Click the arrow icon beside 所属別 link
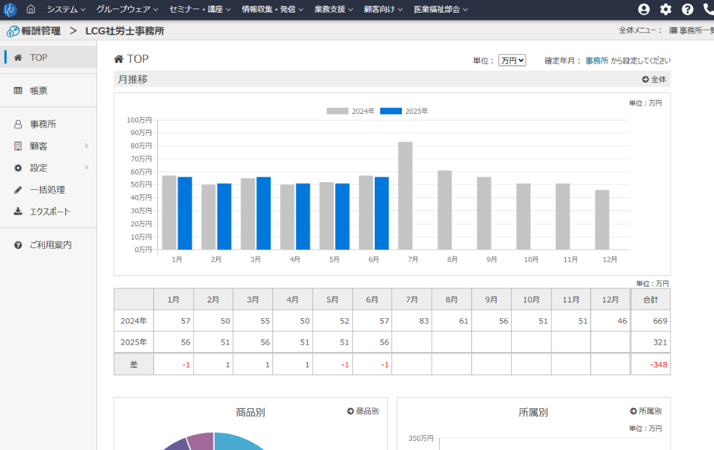714x450 pixels. 633,411
